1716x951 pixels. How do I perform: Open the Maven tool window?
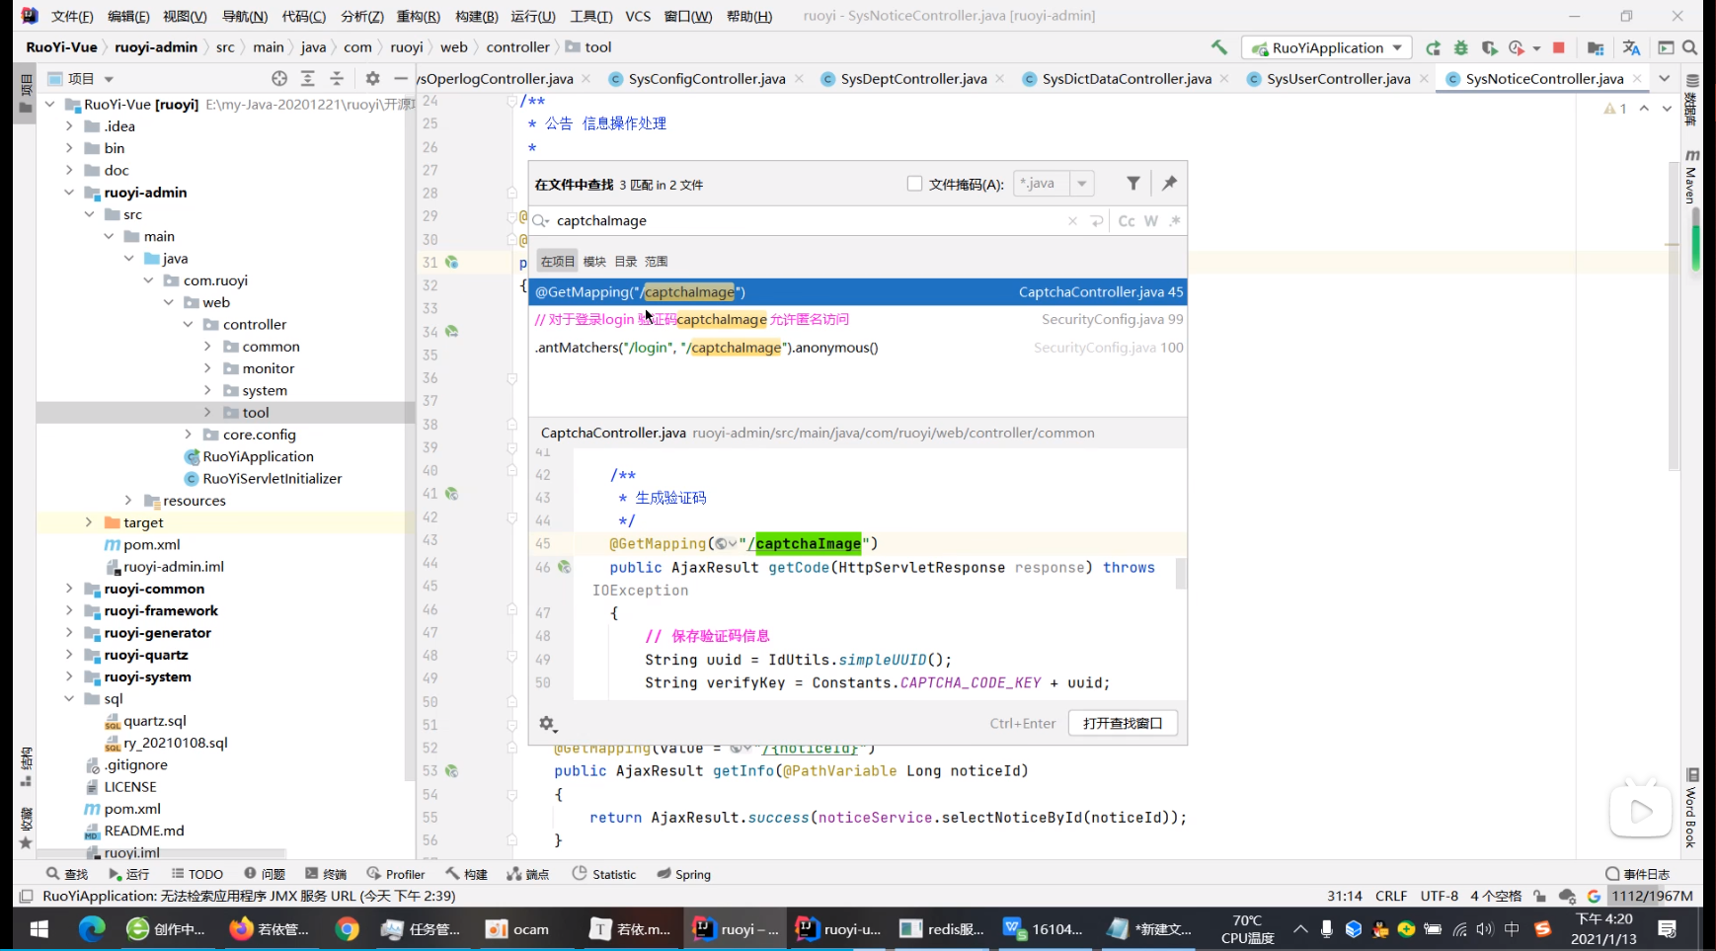coord(1691,178)
